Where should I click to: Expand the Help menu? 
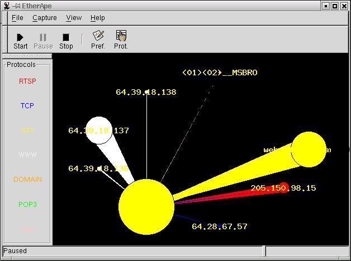[x=98, y=18]
